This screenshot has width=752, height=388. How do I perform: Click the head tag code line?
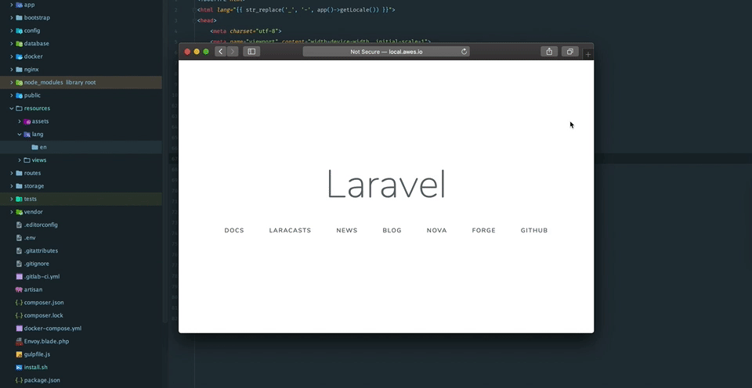[x=207, y=20]
